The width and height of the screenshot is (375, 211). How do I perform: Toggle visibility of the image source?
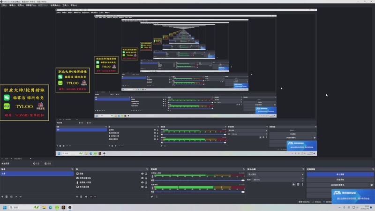142,173
